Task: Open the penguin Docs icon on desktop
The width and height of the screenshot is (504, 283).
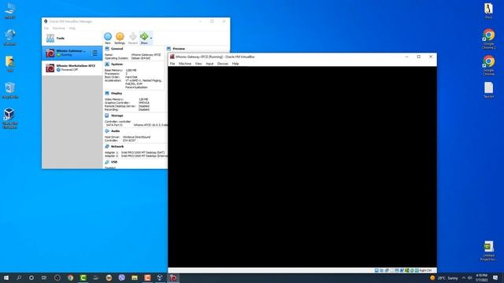Action: [x=488, y=11]
